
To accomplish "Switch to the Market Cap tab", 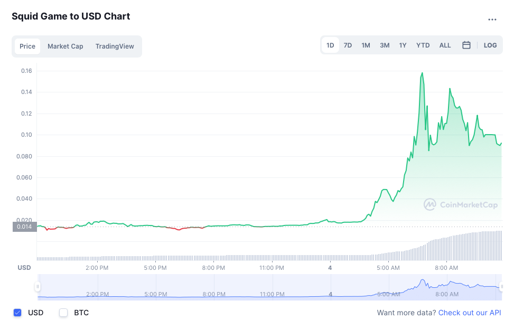I will (x=66, y=46).
